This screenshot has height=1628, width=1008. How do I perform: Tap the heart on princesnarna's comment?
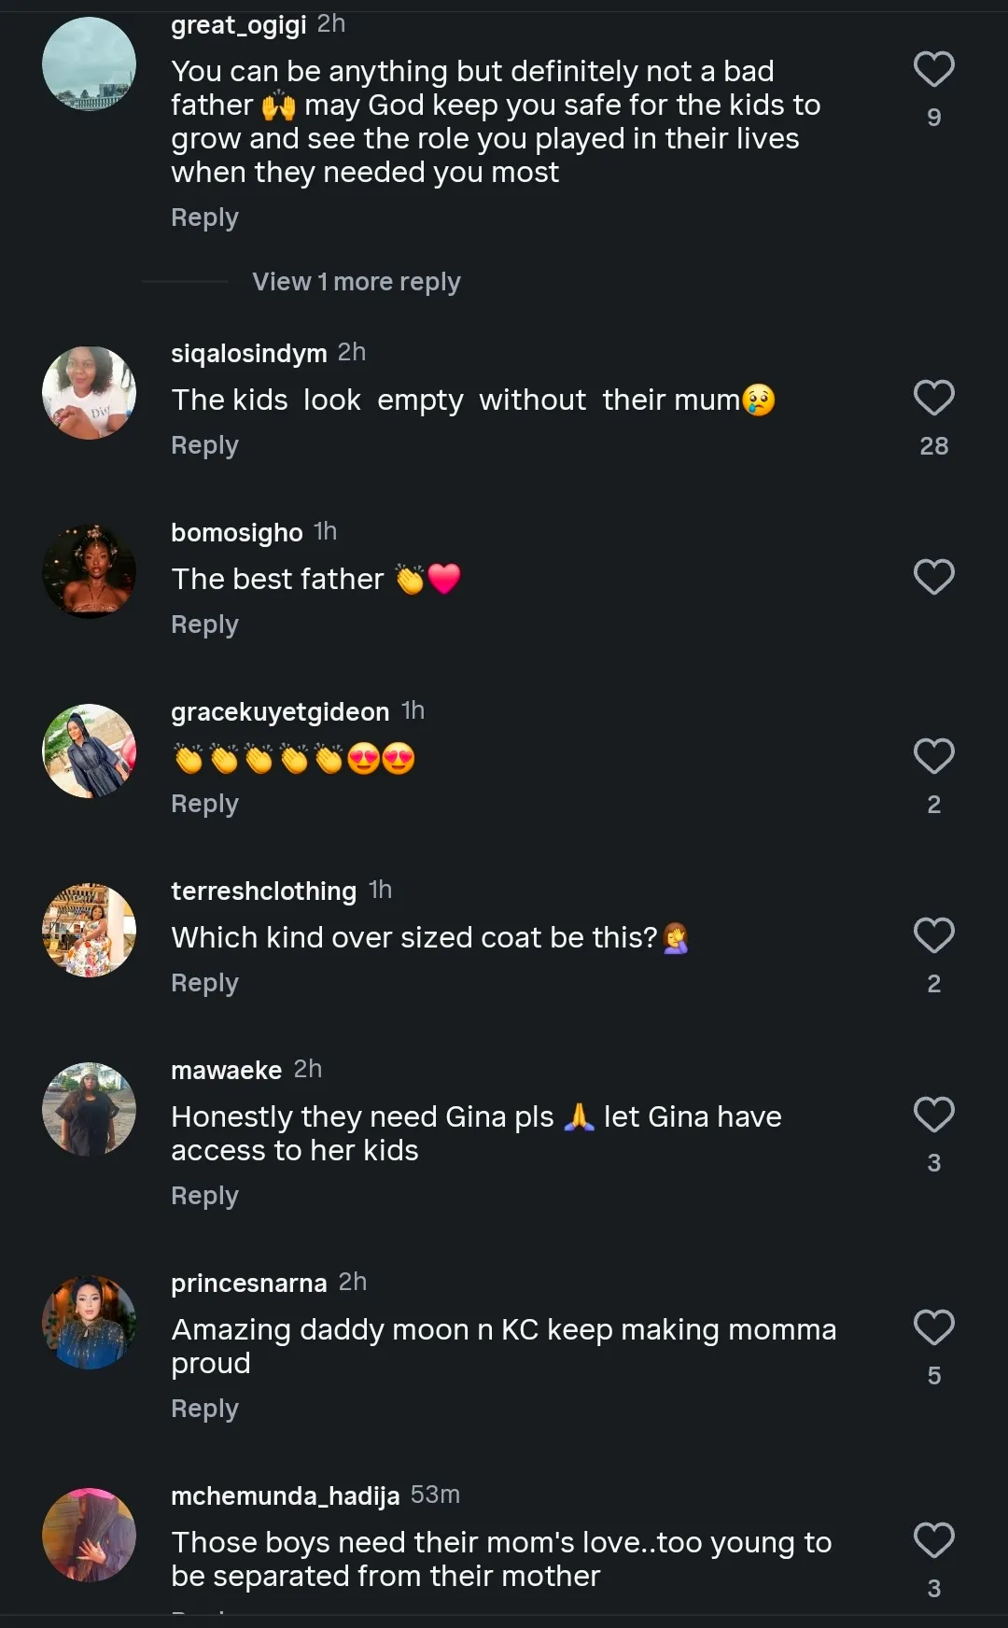[933, 1327]
